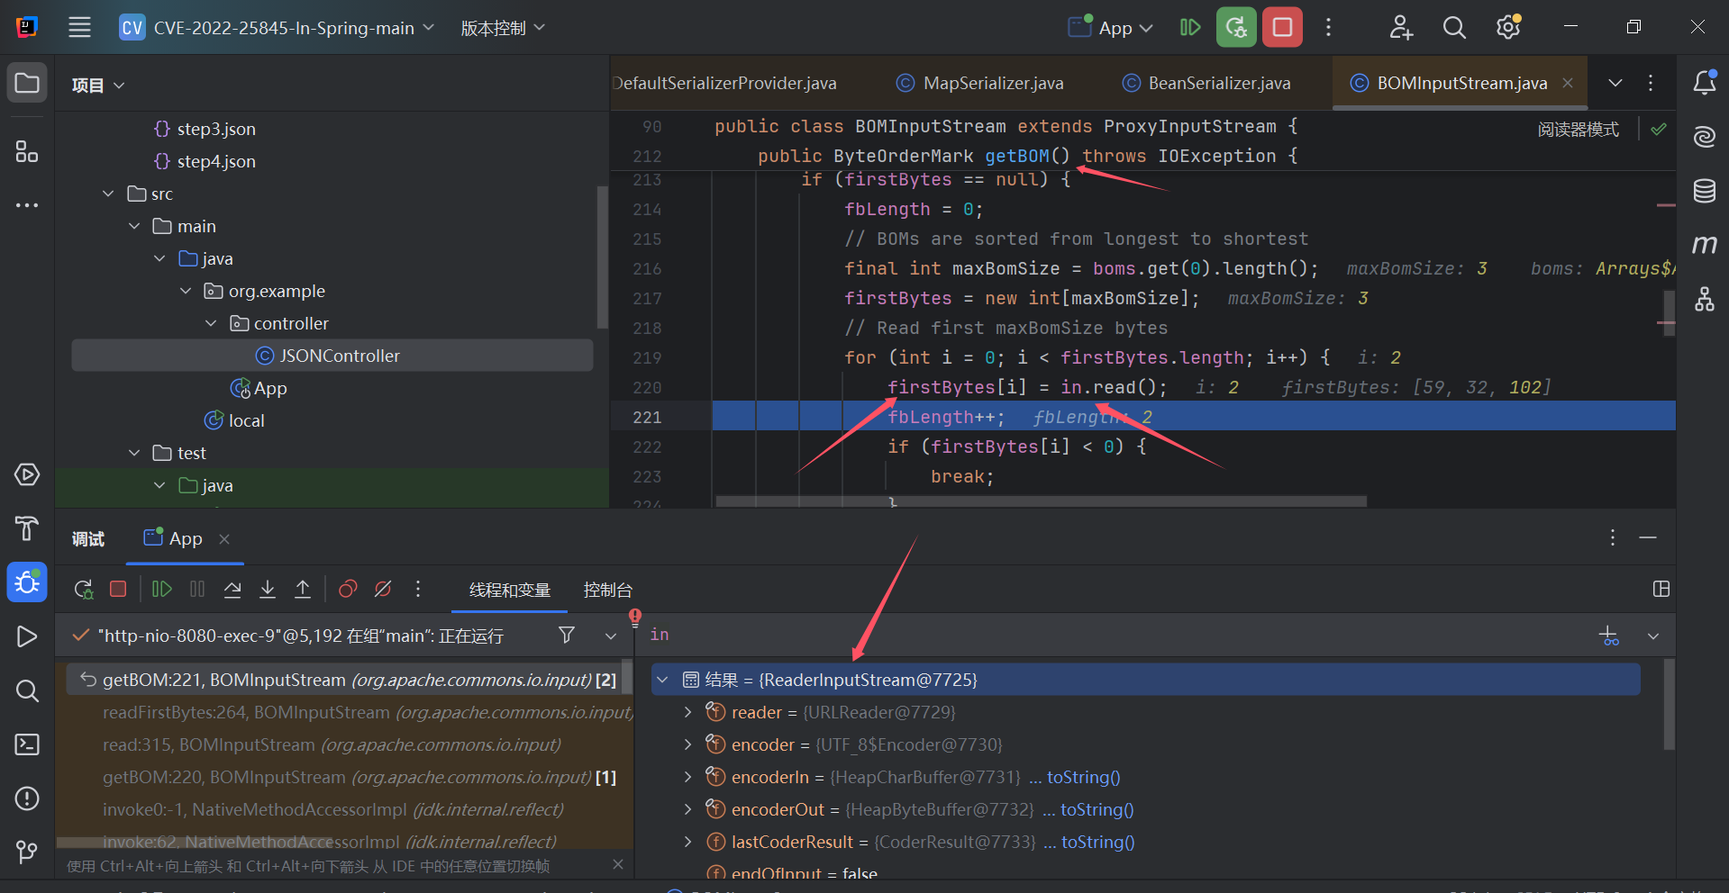This screenshot has height=893, width=1729.
Task: Show more tool windows ellipsis in left sidebar
Action: [27, 205]
